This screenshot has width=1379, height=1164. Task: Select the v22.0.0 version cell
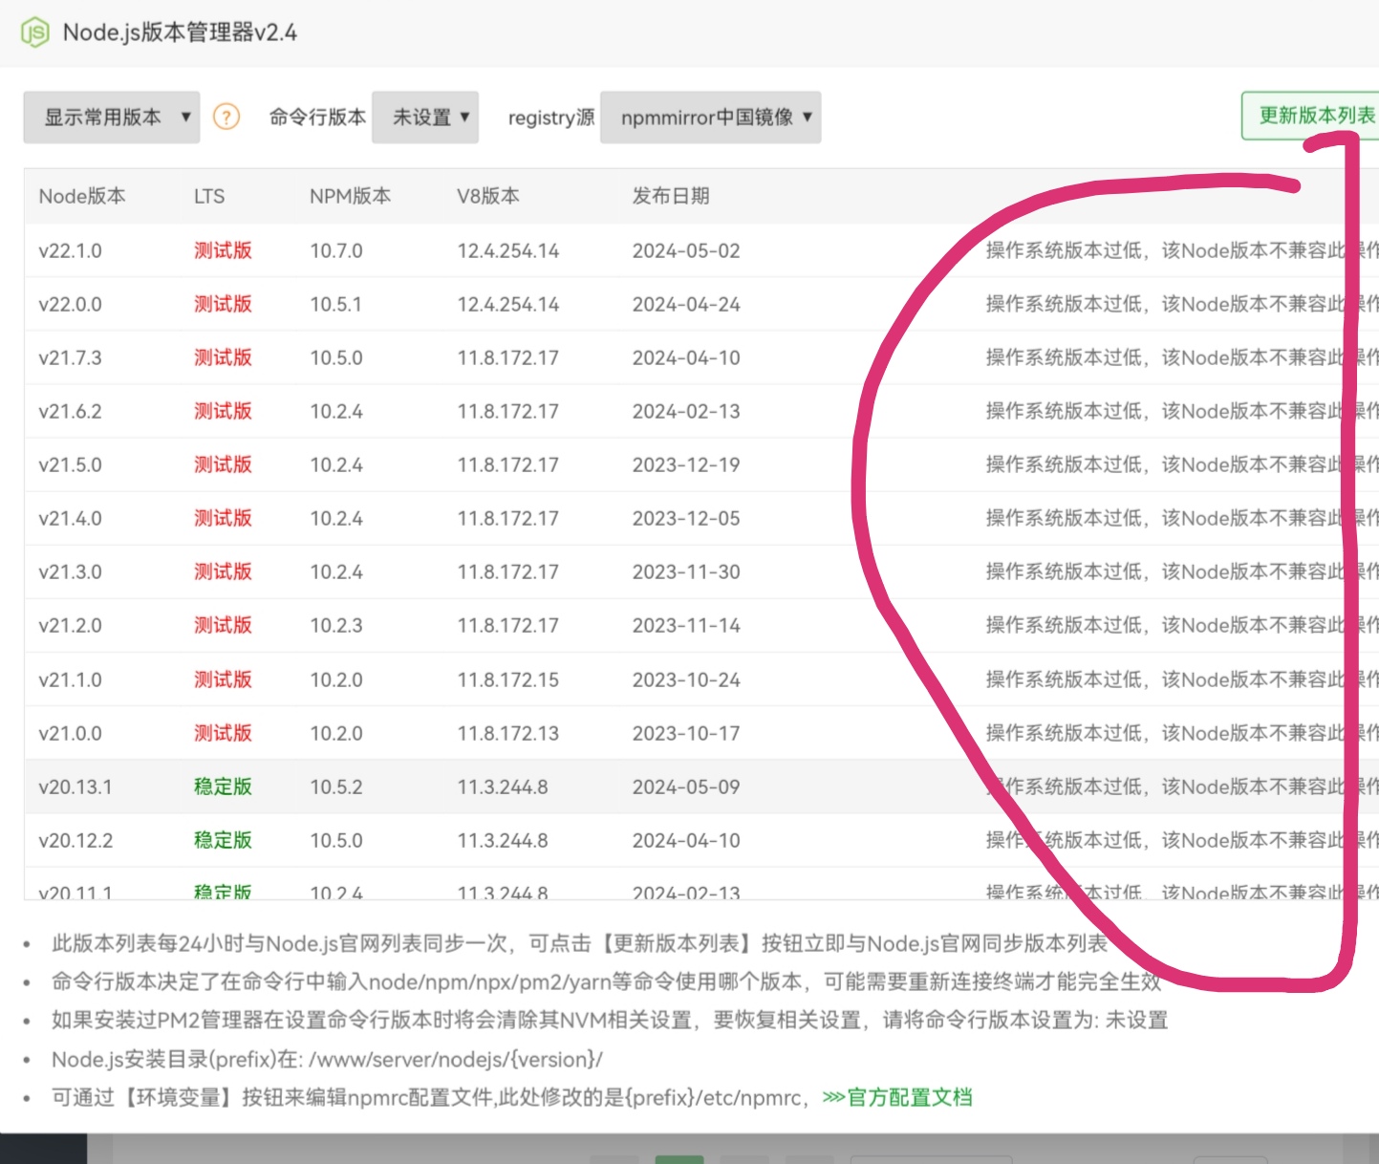click(x=71, y=304)
